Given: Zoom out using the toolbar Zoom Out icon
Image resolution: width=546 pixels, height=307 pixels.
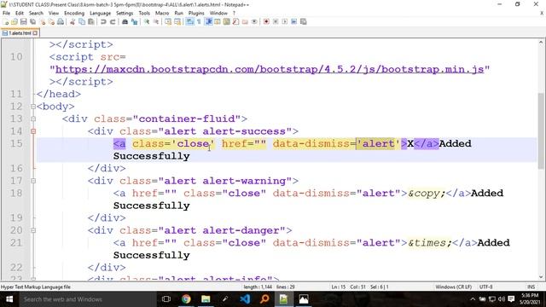Looking at the screenshot, I should coord(156,21).
